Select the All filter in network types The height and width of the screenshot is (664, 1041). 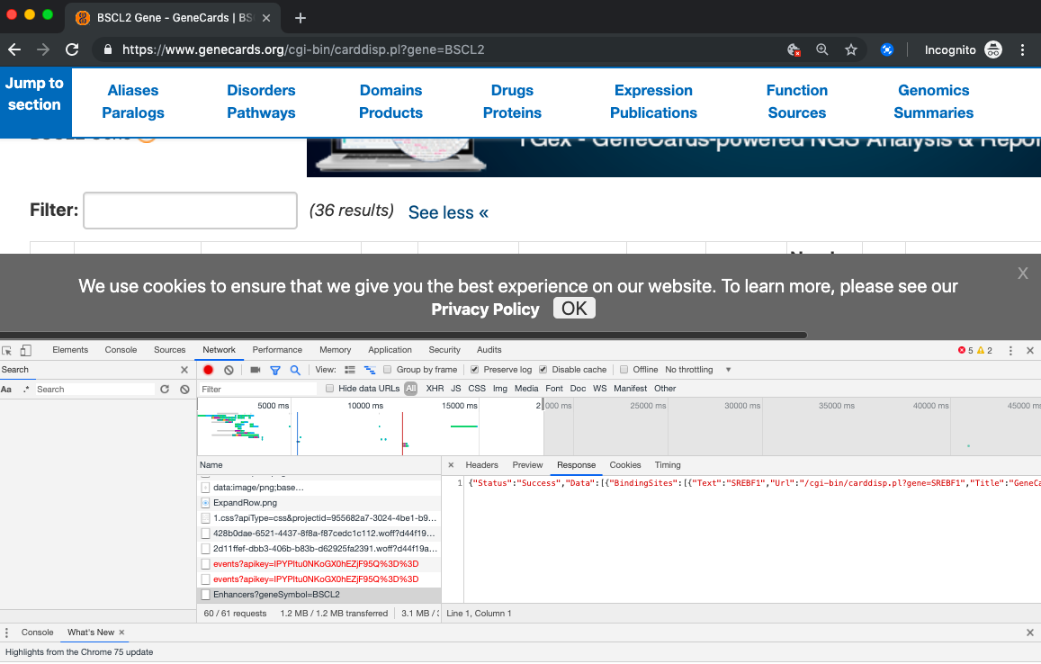411,389
